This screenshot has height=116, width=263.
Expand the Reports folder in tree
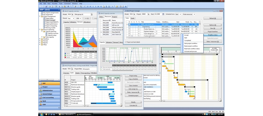coord(40,43)
